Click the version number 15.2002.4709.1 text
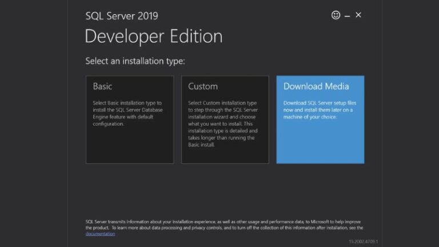The width and height of the screenshot is (439, 247). point(364,241)
